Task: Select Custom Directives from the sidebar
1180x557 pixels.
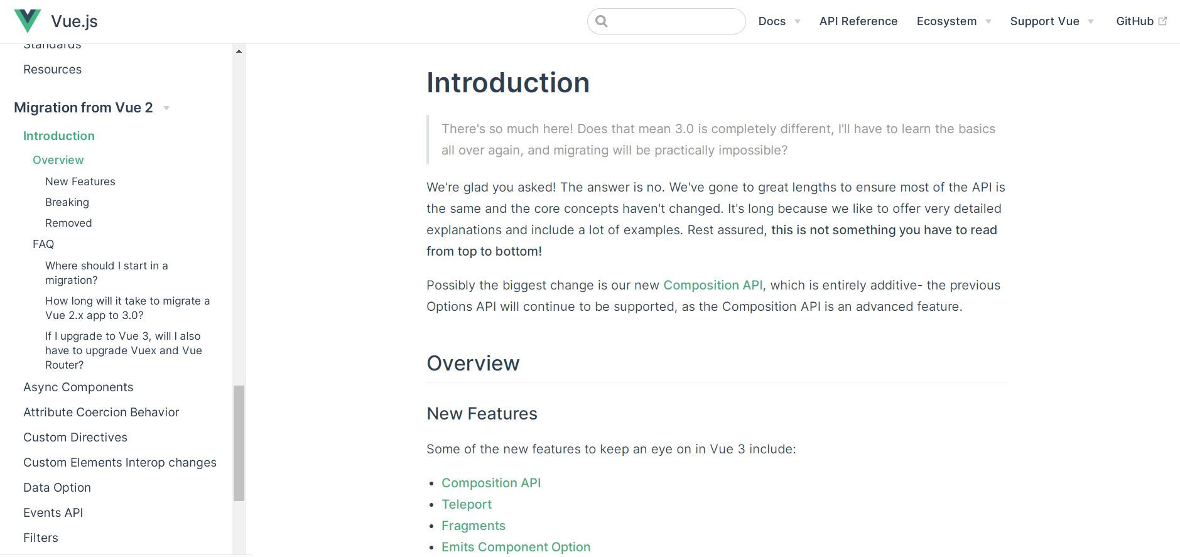Action: click(75, 437)
